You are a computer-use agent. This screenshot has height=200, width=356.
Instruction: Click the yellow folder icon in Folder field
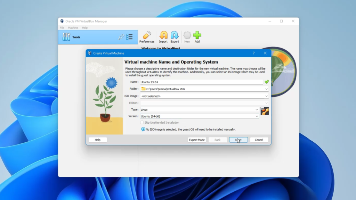click(x=143, y=89)
